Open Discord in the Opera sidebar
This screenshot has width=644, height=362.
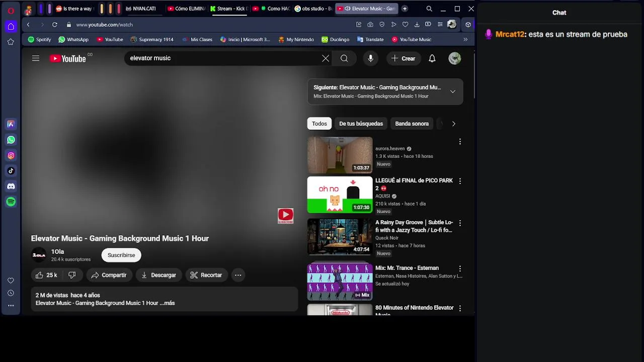(11, 187)
